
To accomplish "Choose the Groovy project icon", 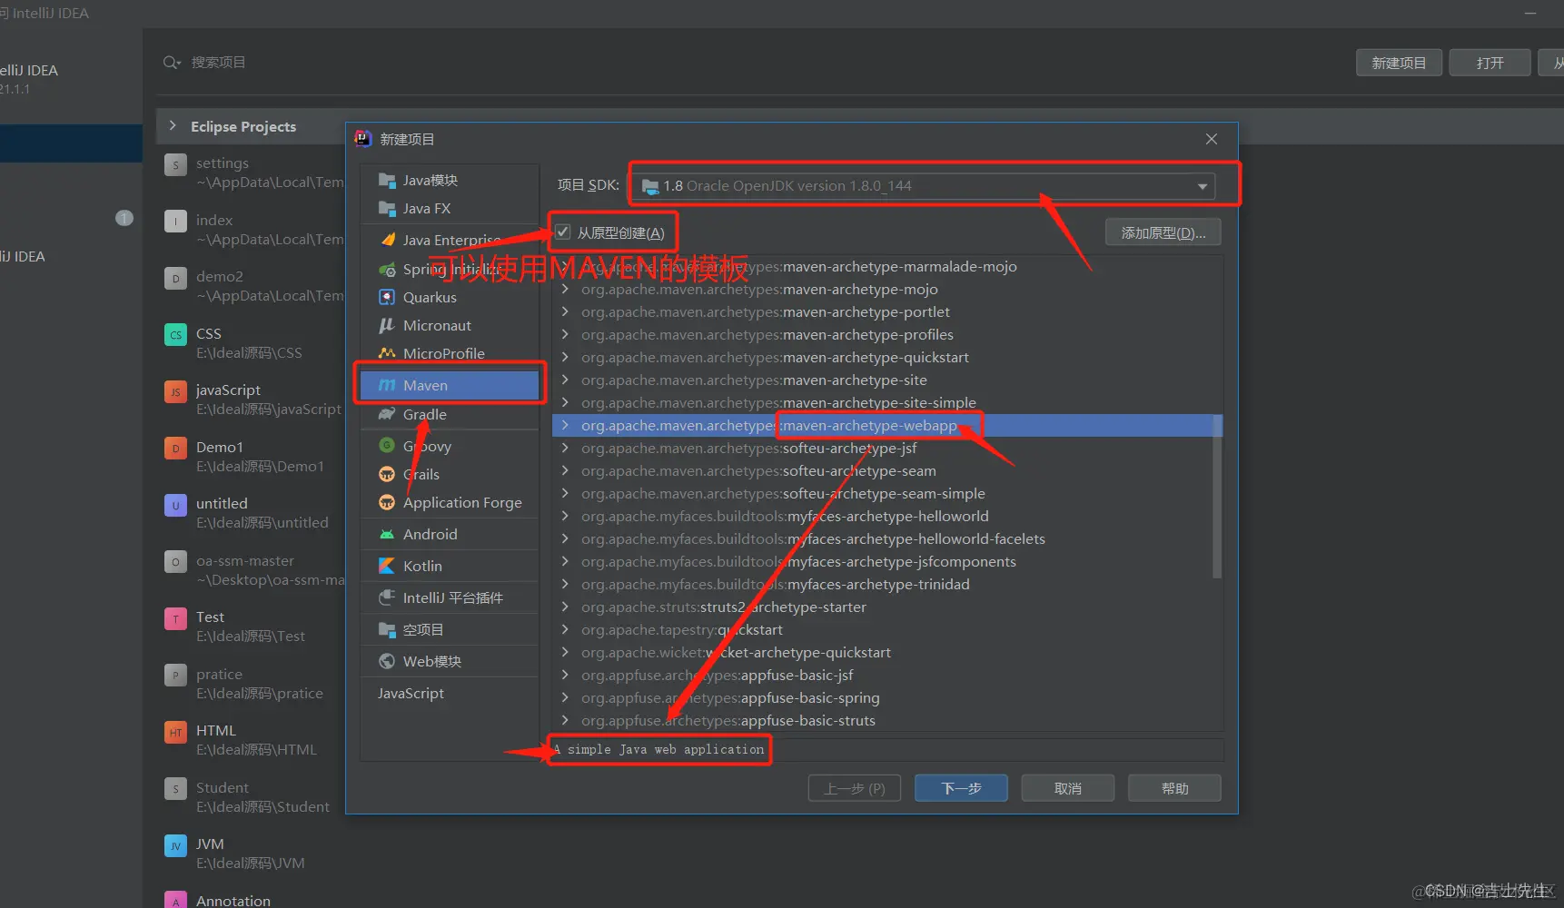I will coord(387,446).
